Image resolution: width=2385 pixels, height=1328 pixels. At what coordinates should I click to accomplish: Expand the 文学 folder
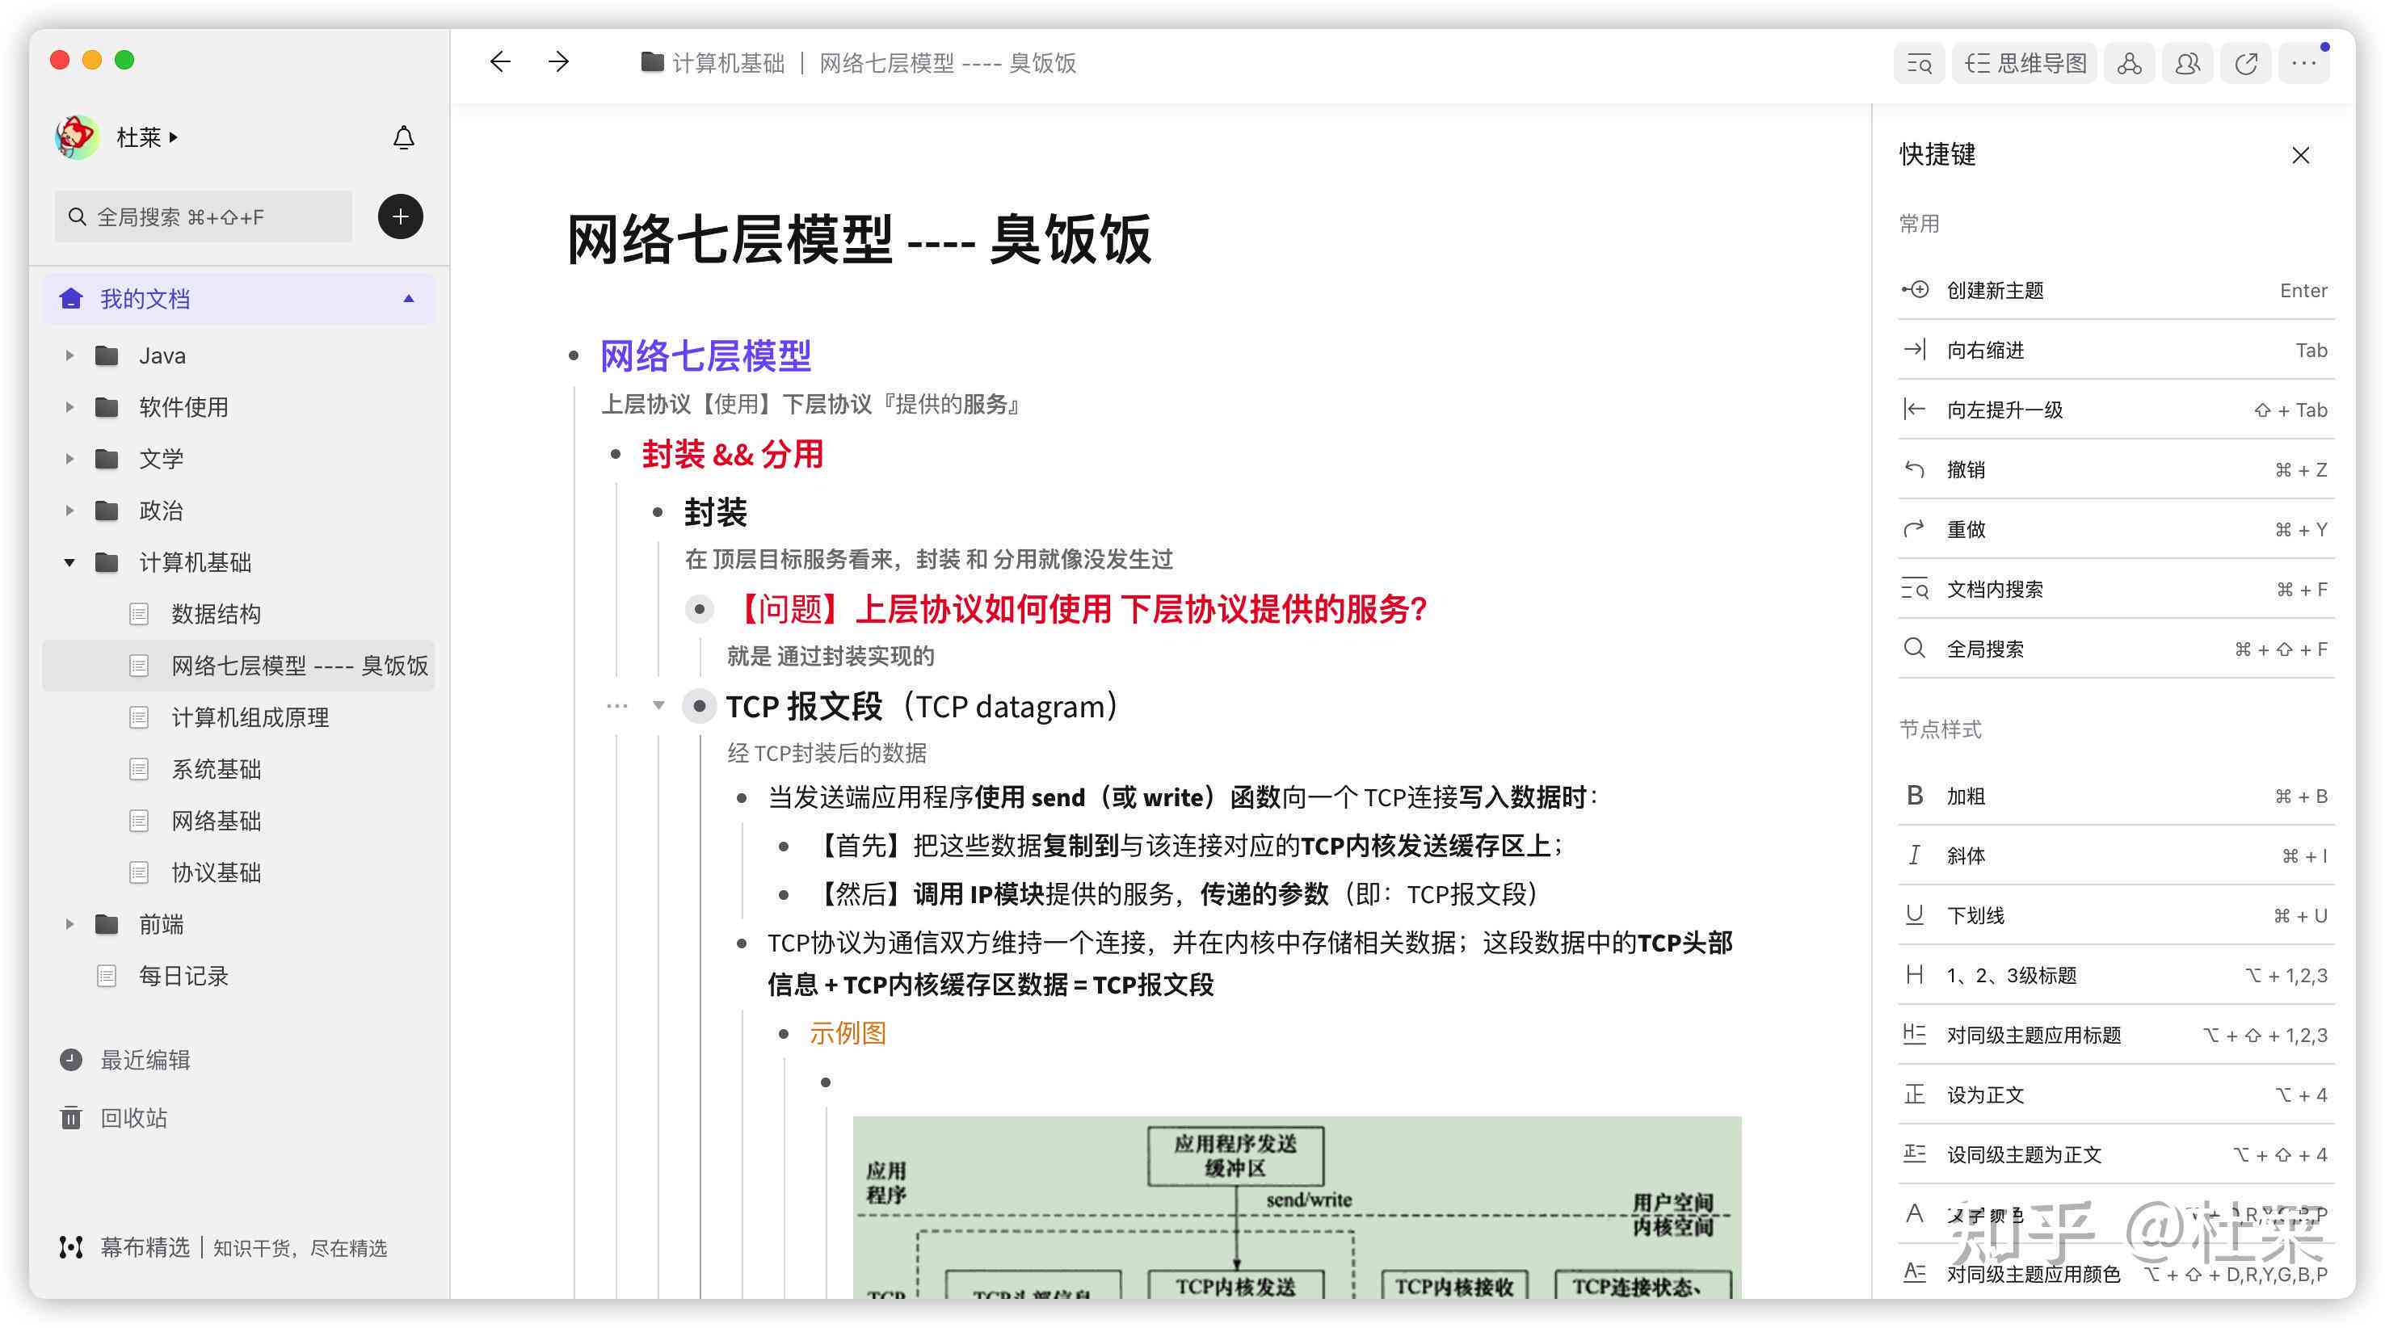point(69,459)
